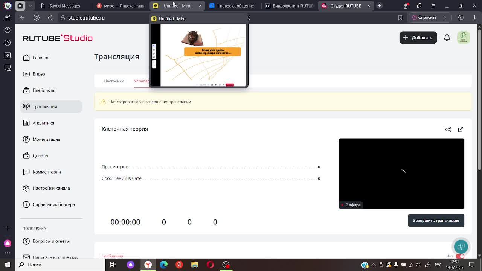Open File Explorer from taskbar
482x271 pixels.
(195, 265)
